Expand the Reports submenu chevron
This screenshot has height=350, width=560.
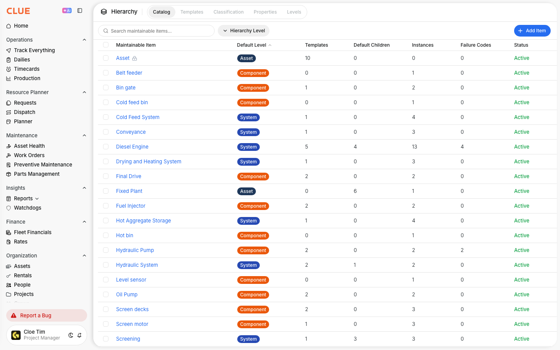coord(37,199)
